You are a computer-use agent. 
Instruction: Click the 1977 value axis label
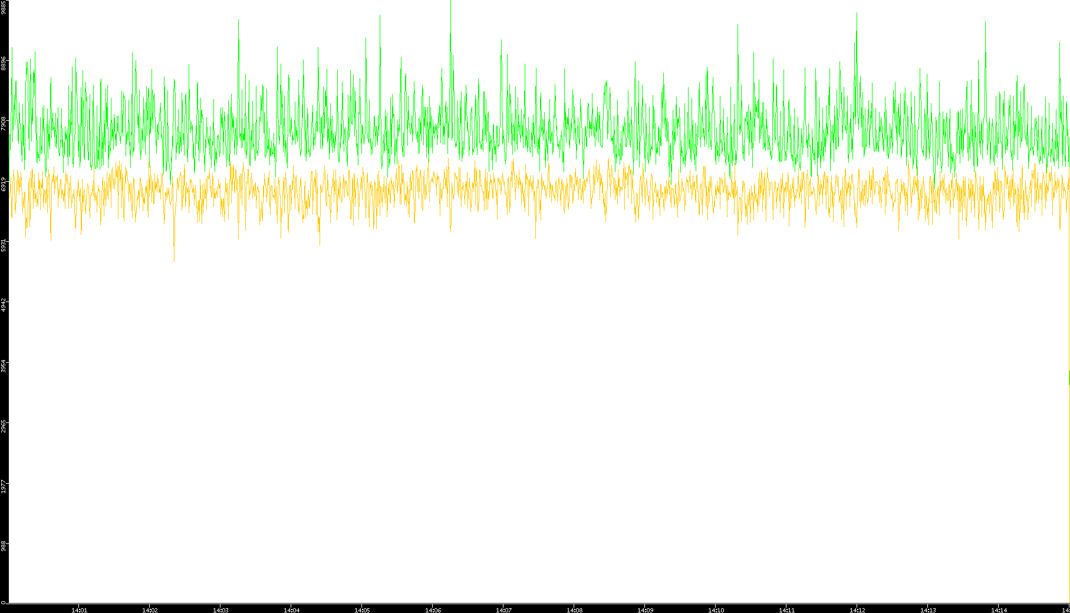[x=4, y=487]
